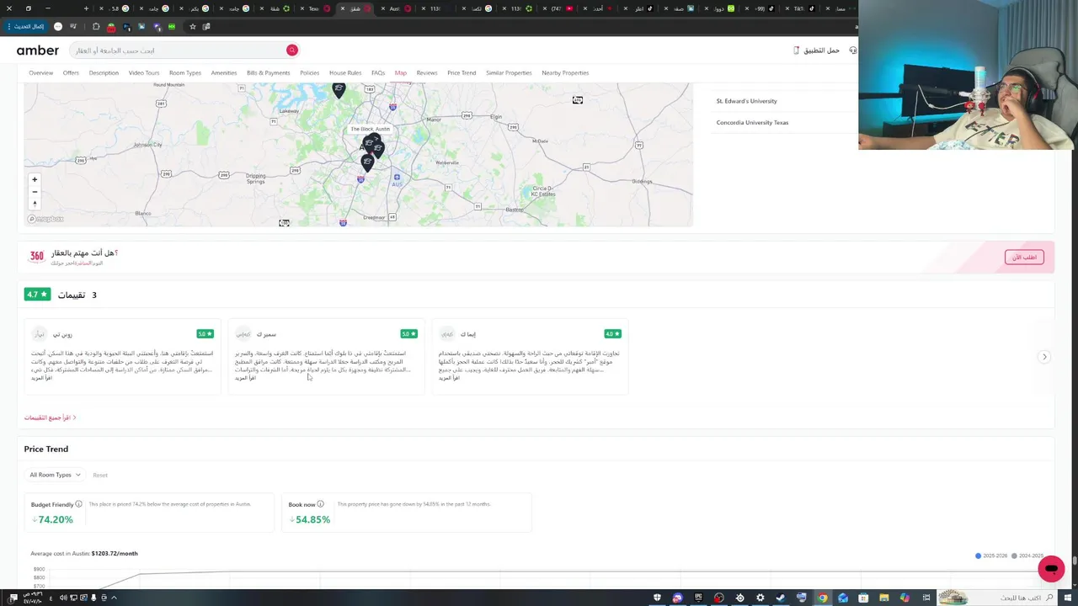Image resolution: width=1078 pixels, height=606 pixels.
Task: Show Budget Friendly info tooltip icon
Action: pyautogui.click(x=78, y=504)
